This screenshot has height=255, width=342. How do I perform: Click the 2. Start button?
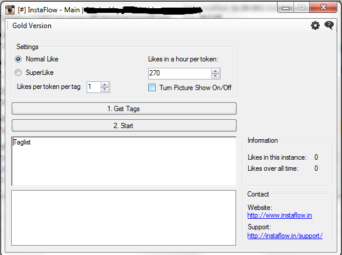tap(124, 125)
